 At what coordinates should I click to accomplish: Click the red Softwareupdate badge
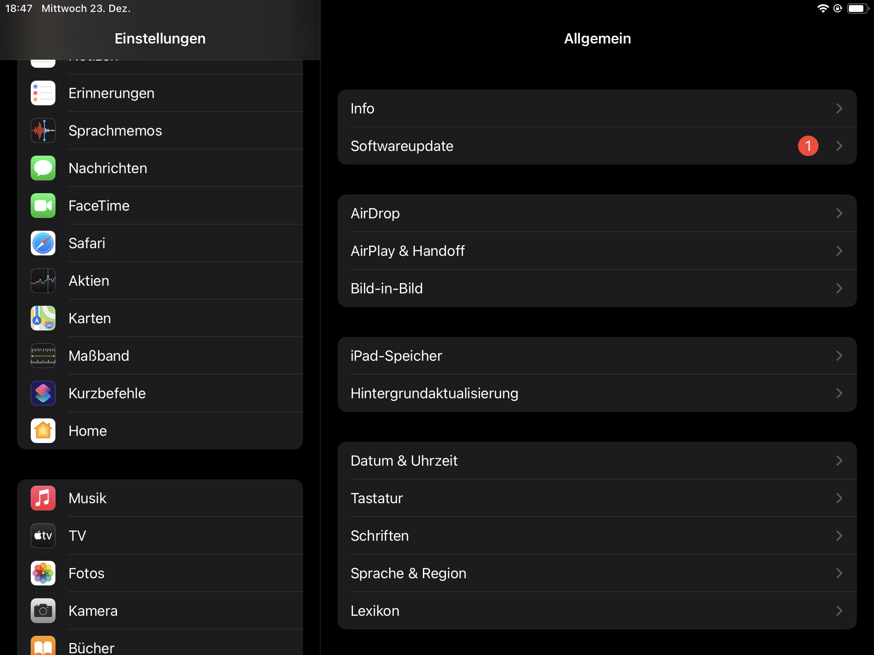[808, 146]
